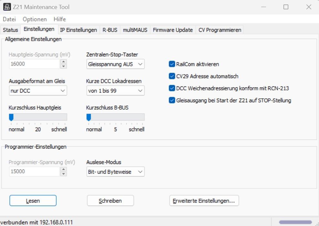This screenshot has width=319, height=226.
Task: Switch to IP Einstellungen tab
Action: [x=78, y=30]
